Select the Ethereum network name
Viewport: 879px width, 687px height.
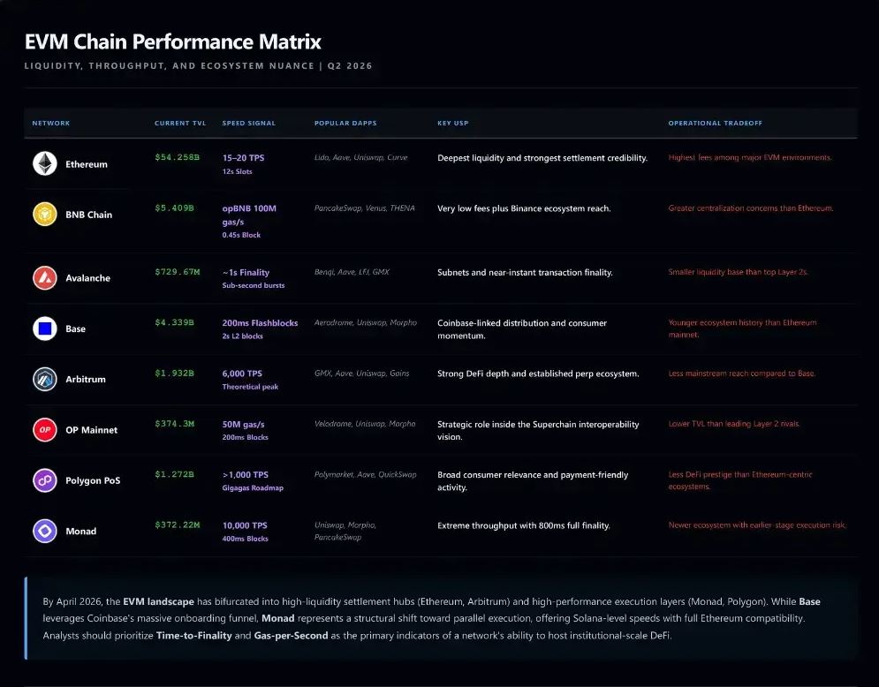tap(87, 164)
